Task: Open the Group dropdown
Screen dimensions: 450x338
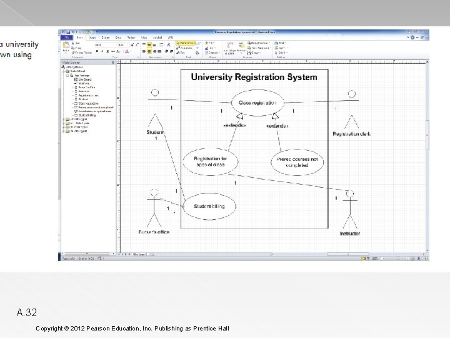Action: tap(254, 53)
